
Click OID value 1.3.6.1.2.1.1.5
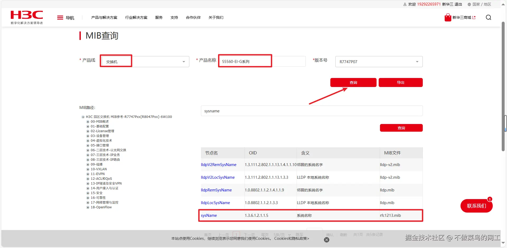[x=256, y=215]
